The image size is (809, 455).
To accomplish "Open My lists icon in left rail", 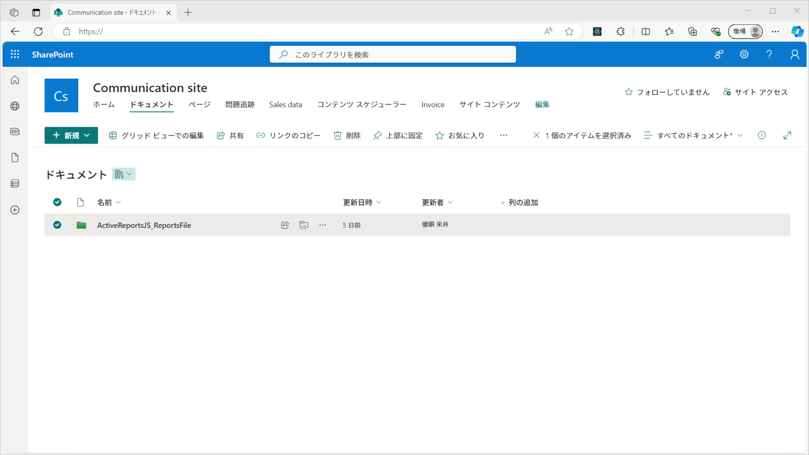I will 15,184.
